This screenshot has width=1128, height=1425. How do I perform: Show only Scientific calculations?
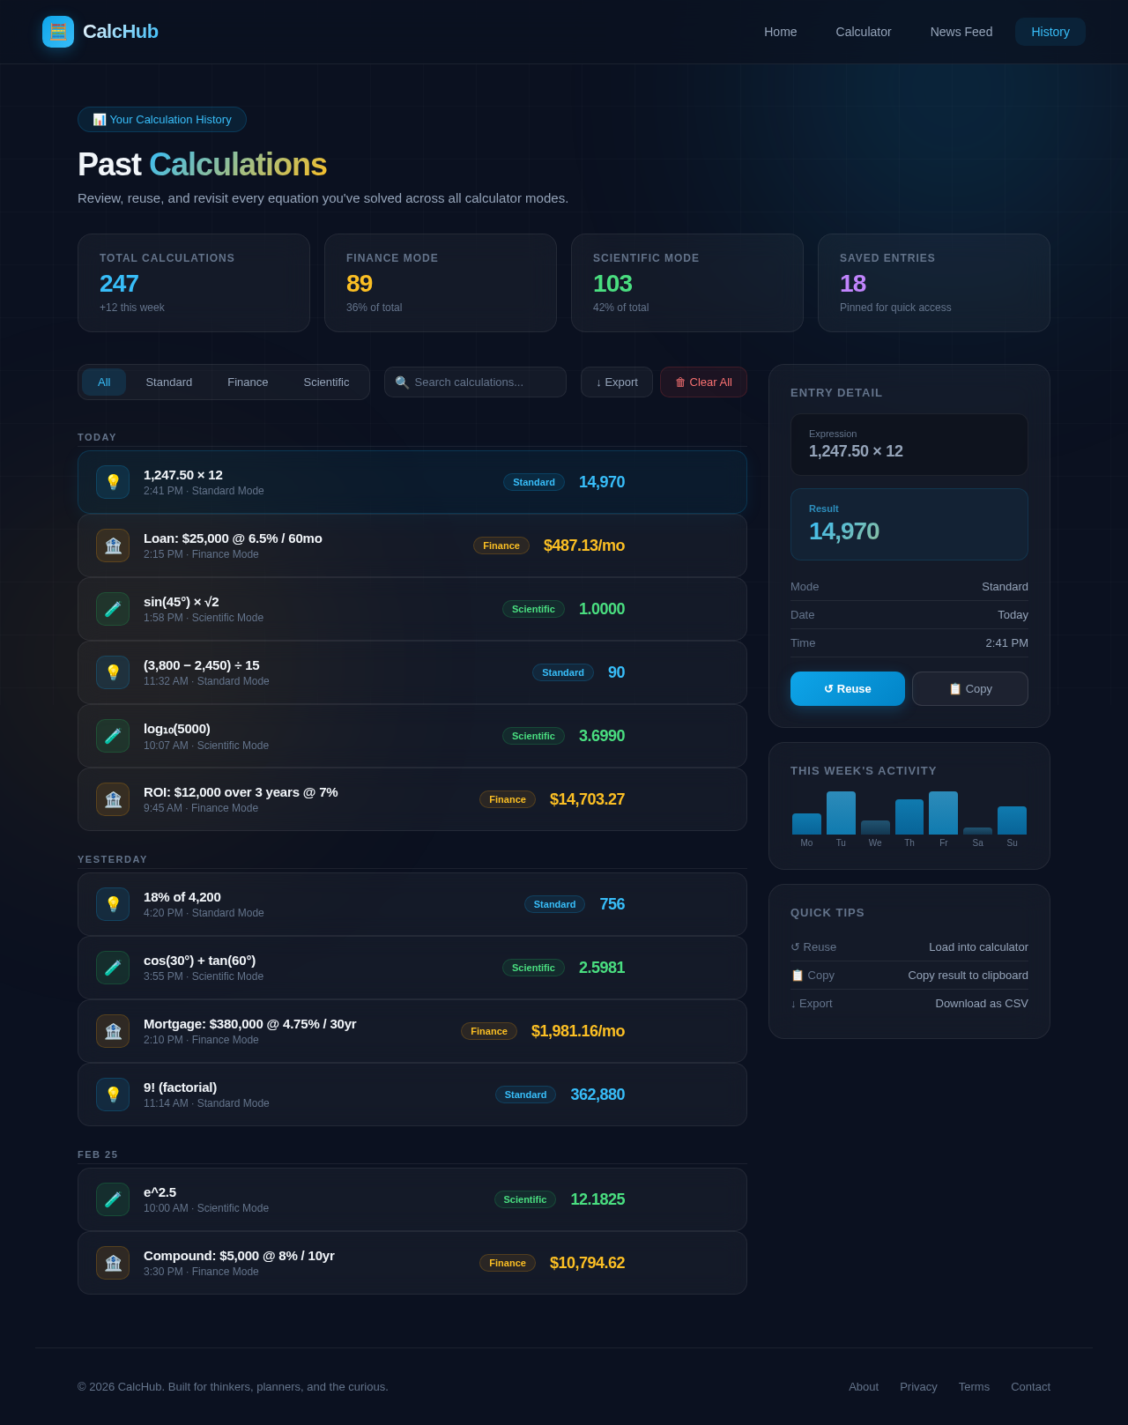coord(326,382)
